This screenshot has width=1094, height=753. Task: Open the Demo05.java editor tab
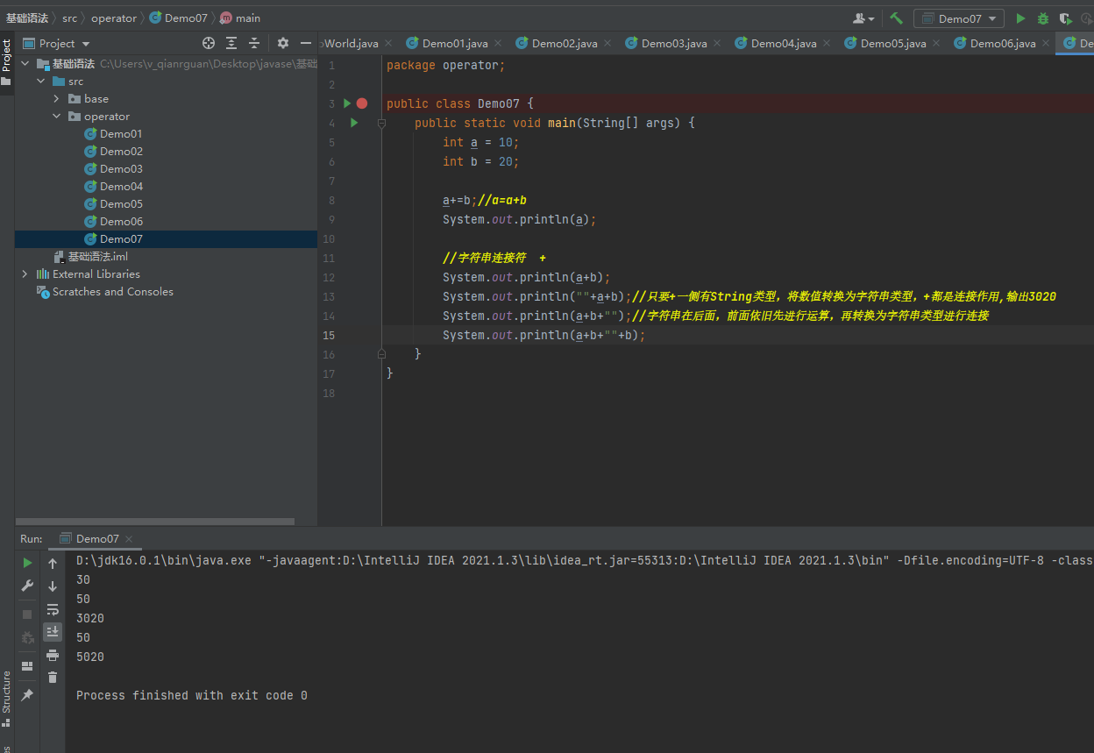pos(892,43)
